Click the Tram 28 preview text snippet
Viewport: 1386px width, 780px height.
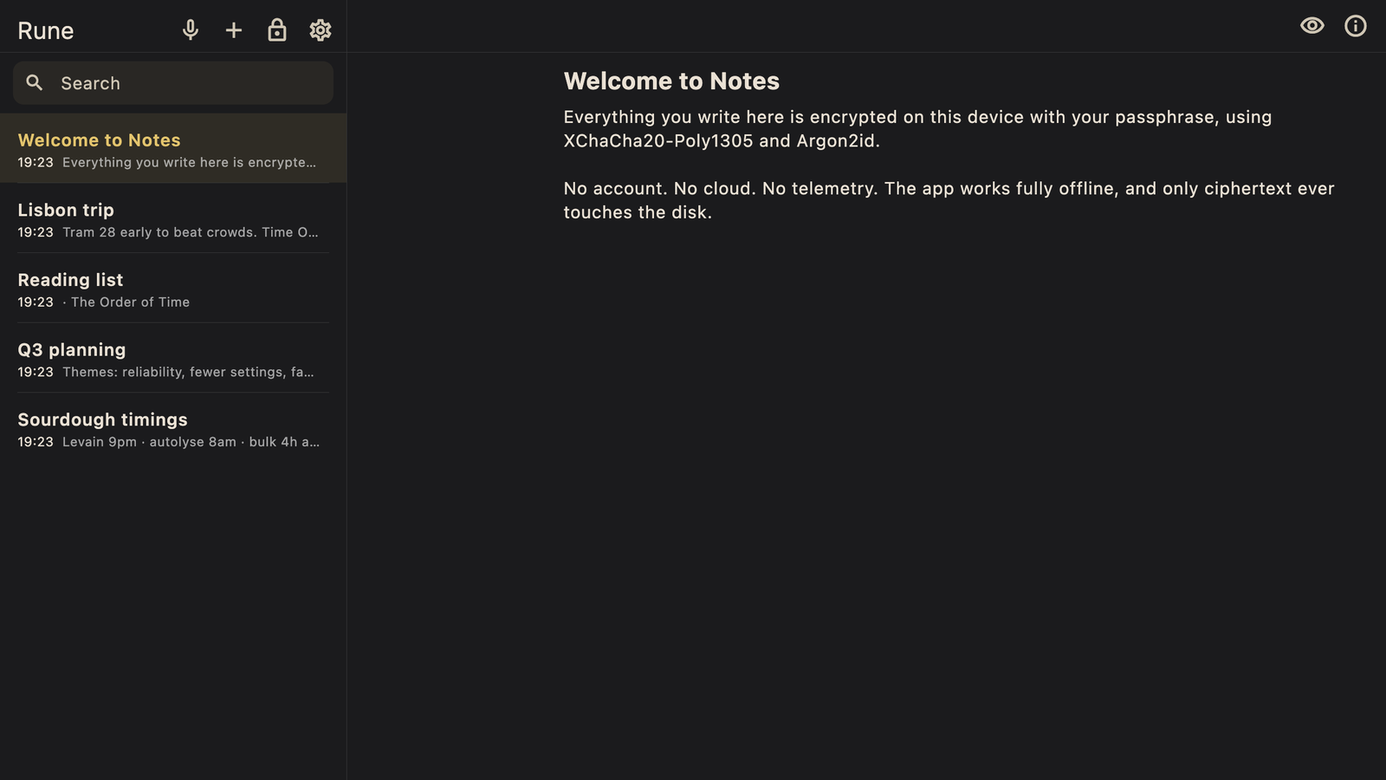[191, 232]
